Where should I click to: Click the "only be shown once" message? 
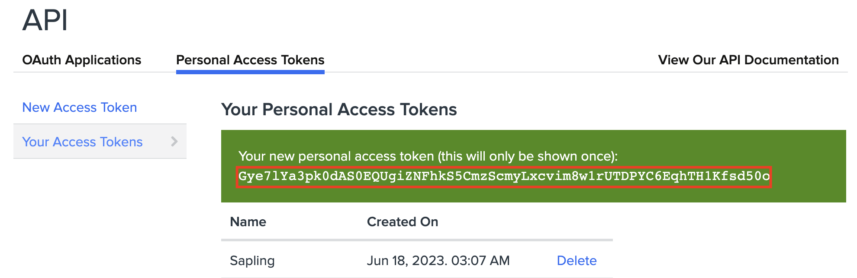[428, 156]
